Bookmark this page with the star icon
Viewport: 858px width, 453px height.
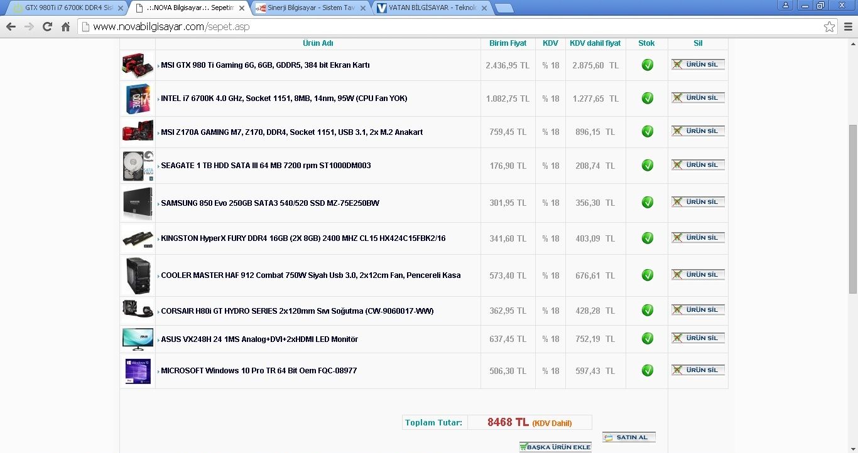[829, 27]
